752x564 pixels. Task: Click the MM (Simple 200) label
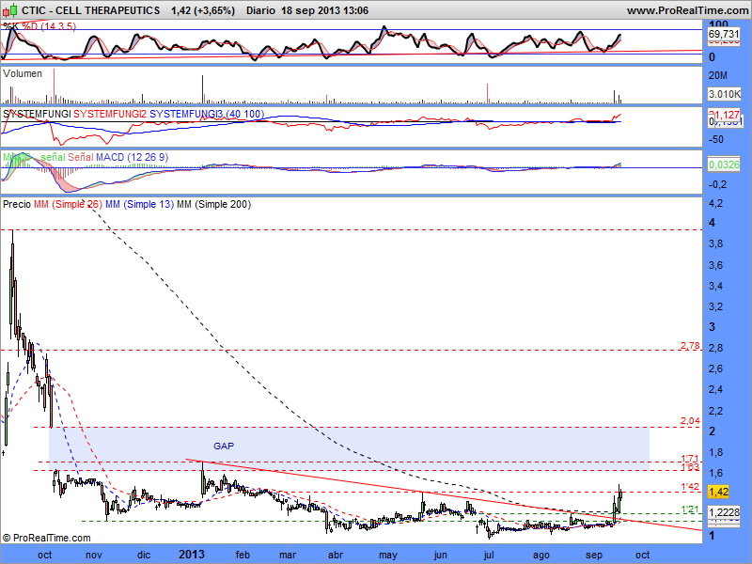[x=214, y=204]
